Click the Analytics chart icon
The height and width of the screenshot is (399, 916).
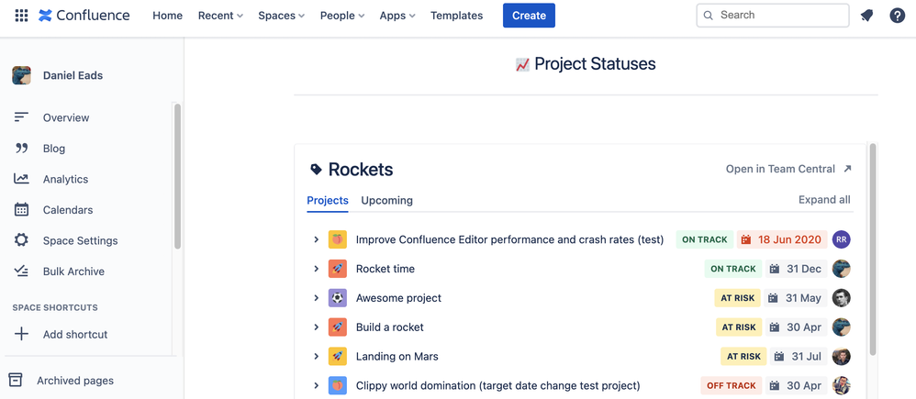coord(22,179)
